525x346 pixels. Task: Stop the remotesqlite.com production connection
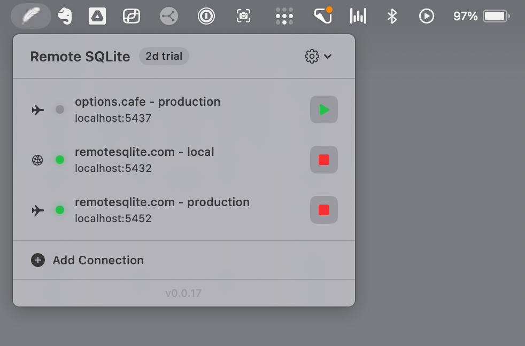324,210
